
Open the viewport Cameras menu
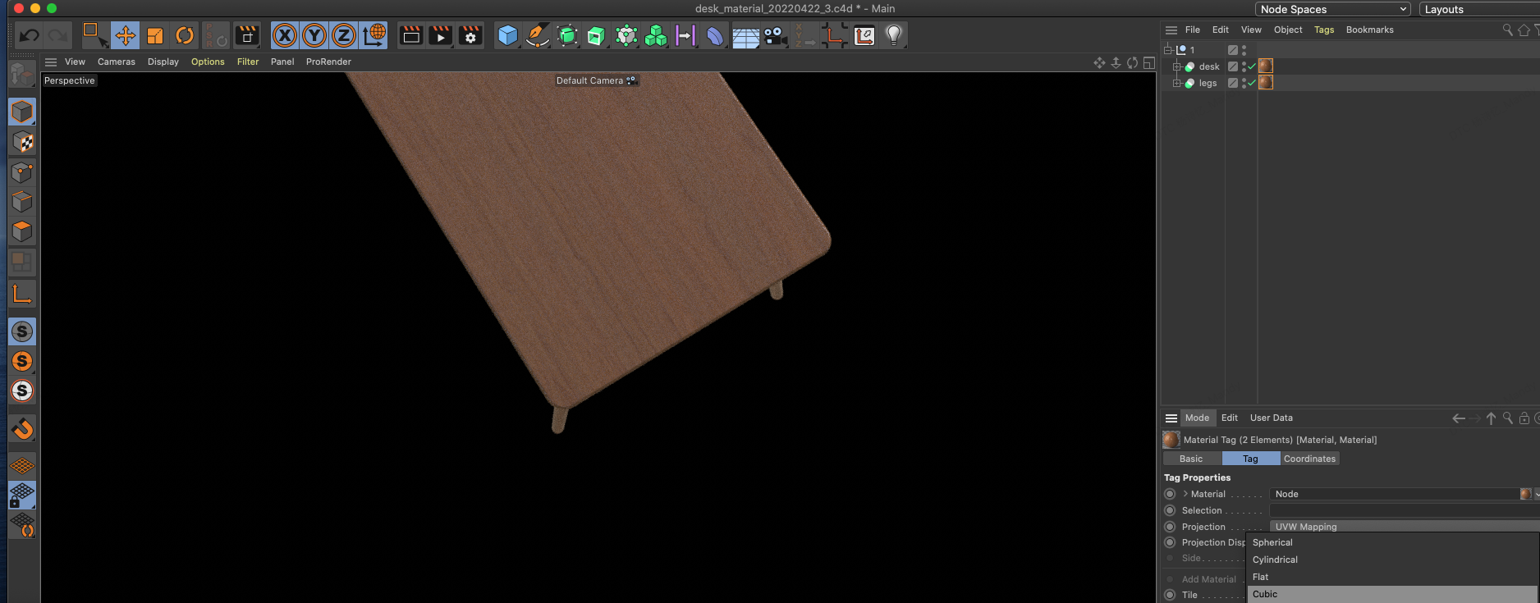117,62
